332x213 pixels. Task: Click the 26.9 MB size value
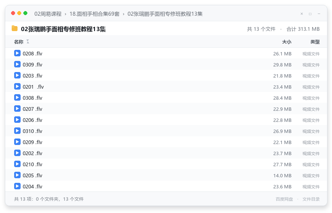[x=282, y=131]
